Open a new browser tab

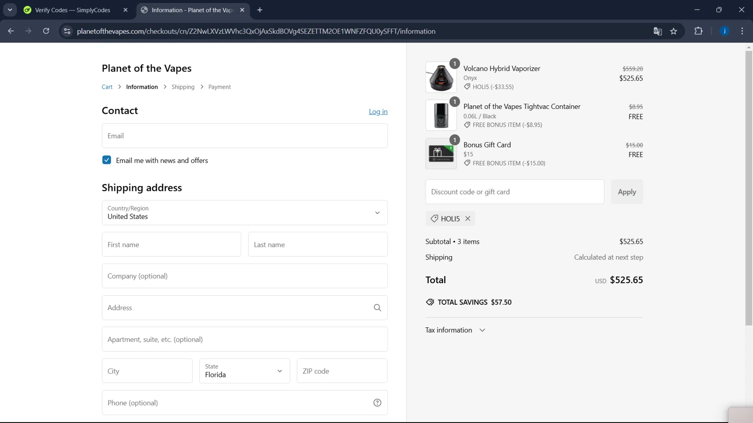260,10
